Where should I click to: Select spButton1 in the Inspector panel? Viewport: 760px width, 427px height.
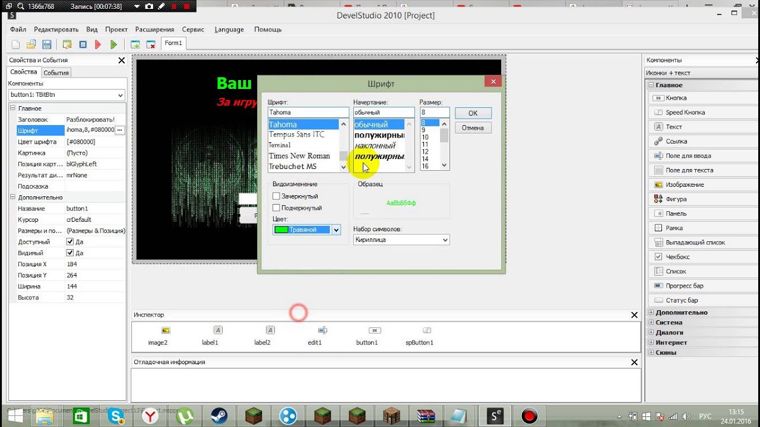point(419,336)
